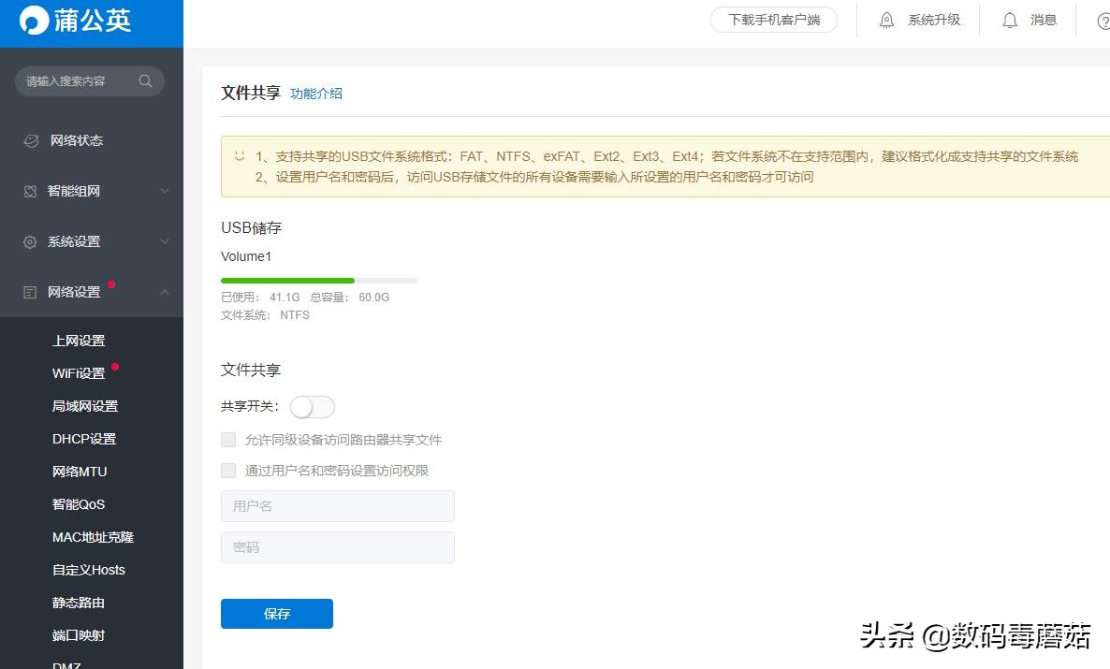Open the 功能介绍 link
This screenshot has height=669, width=1110.
[x=316, y=93]
